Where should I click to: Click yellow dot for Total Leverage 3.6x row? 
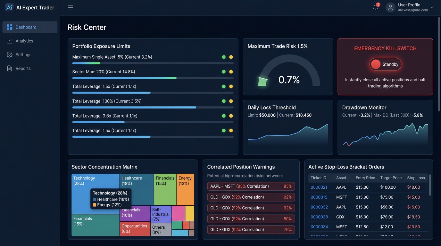coord(231,116)
